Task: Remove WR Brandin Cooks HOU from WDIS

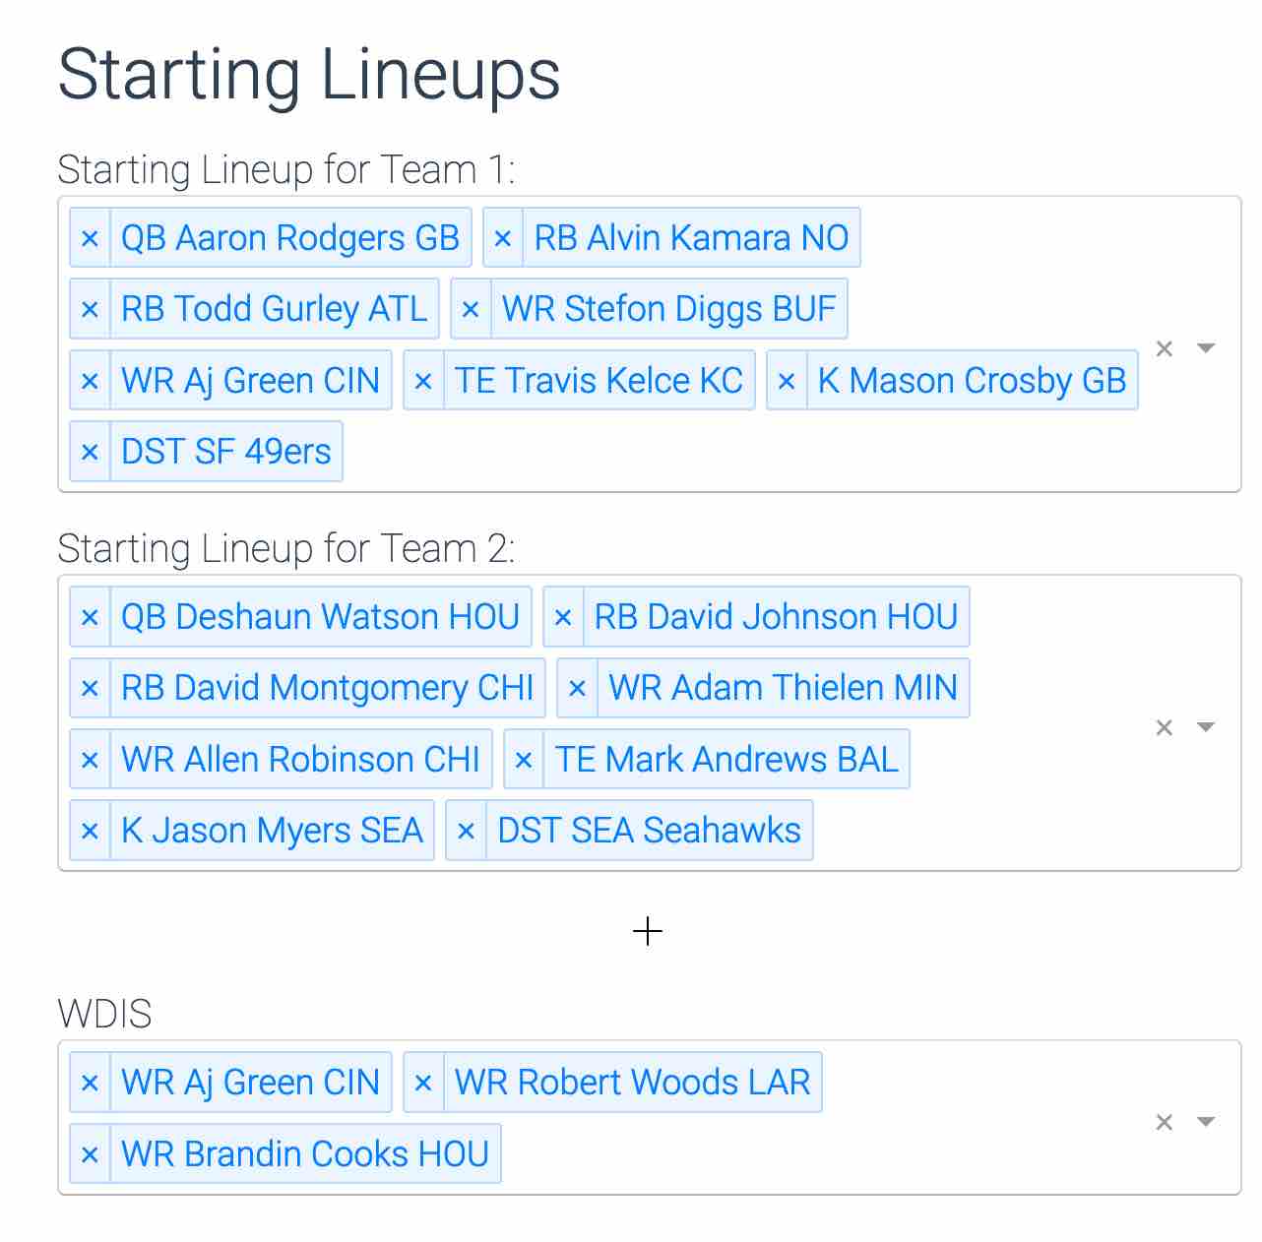Action: coord(90,1154)
